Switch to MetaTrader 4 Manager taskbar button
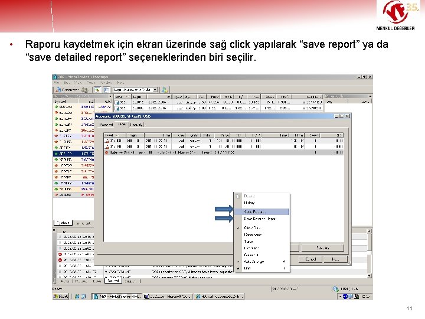The width and height of the screenshot is (425, 319). (x=117, y=297)
